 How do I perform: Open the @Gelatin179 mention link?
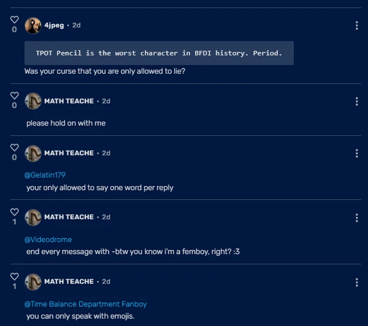(x=45, y=175)
